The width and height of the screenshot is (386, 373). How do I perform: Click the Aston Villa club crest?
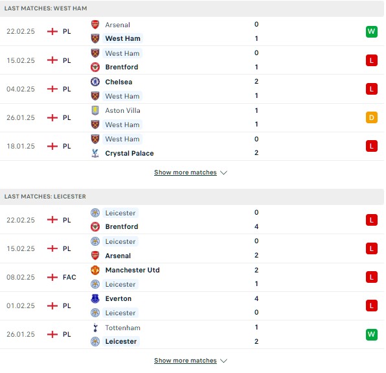(x=95, y=110)
